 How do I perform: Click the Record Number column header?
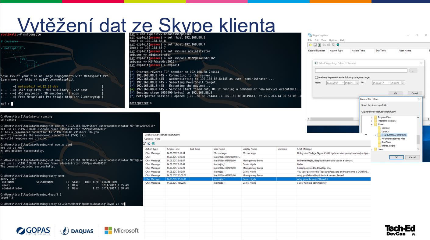pos(318,51)
